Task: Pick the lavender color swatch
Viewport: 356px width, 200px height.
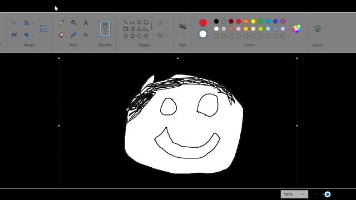Action: [x=283, y=29]
